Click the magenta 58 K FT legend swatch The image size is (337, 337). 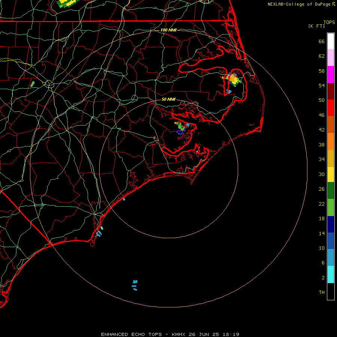coord(331,75)
